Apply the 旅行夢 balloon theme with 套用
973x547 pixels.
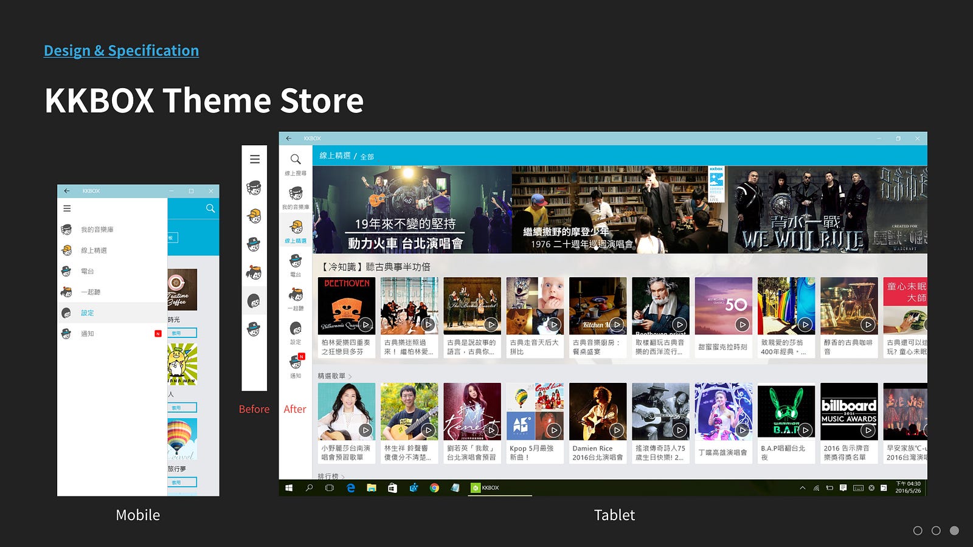[x=182, y=483]
